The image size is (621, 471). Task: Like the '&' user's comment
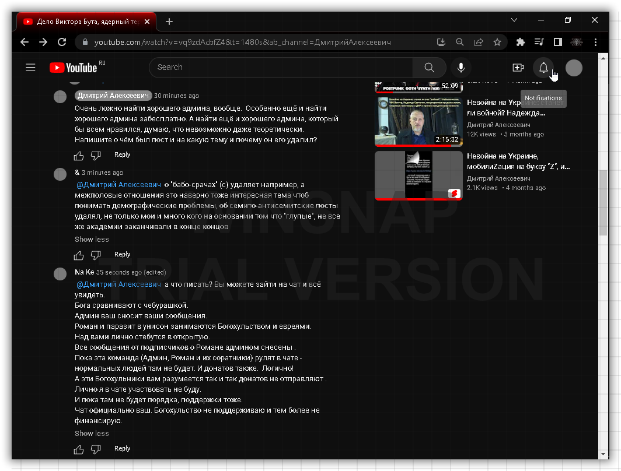(x=79, y=255)
